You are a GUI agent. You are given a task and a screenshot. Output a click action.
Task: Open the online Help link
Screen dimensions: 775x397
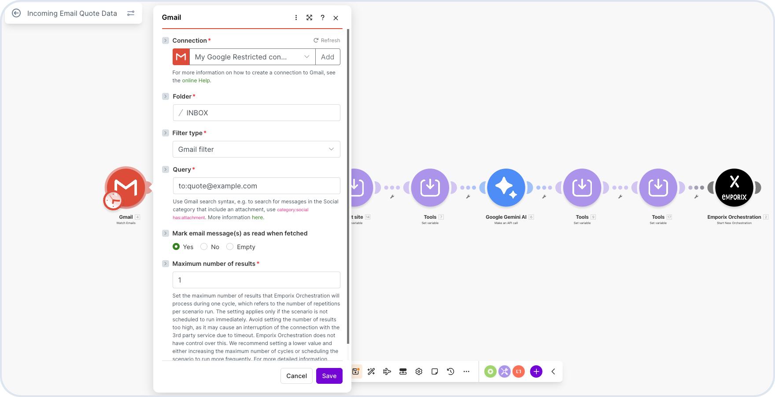[196, 81]
